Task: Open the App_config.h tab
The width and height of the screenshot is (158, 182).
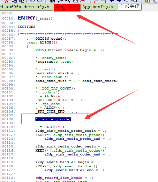Action: (99, 7)
